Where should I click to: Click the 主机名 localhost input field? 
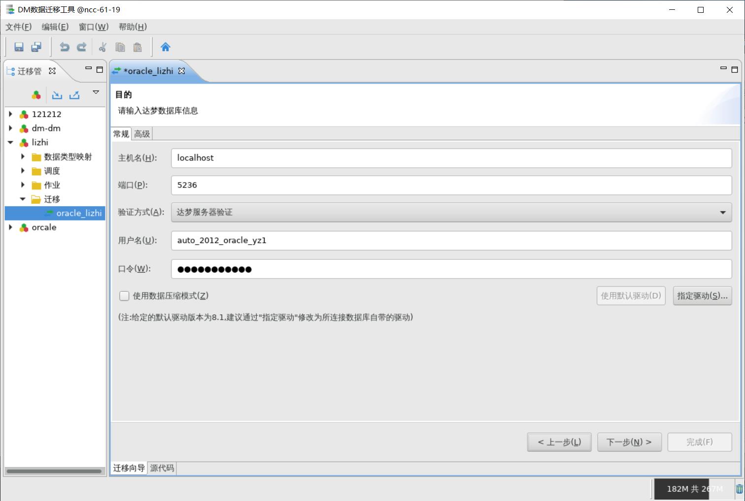(451, 158)
